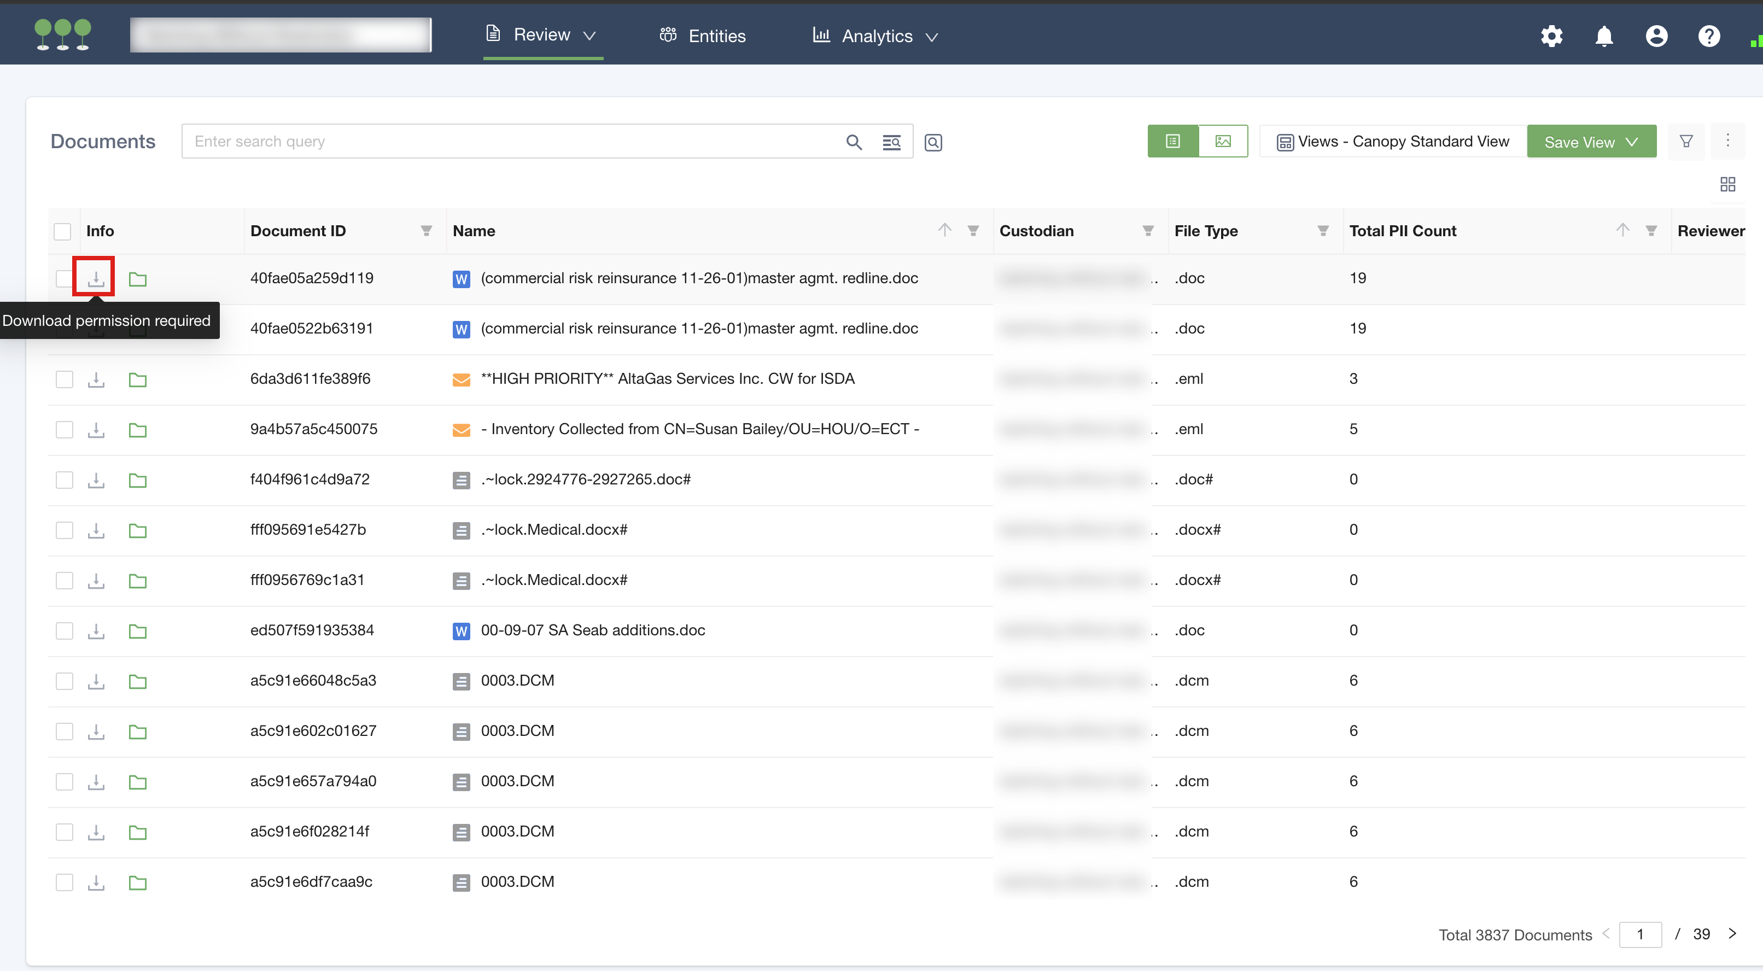Open the Analytics menu
1763x971 pixels.
click(875, 36)
